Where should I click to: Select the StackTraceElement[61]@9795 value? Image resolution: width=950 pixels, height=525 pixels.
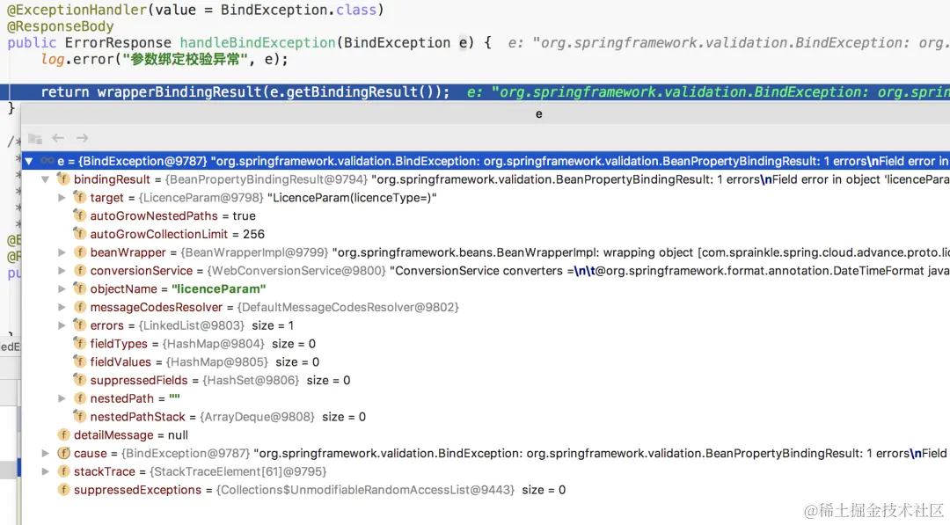(x=237, y=471)
